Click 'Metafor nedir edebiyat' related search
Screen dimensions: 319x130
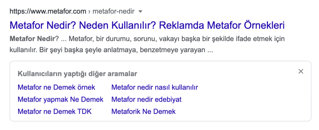click(x=146, y=99)
